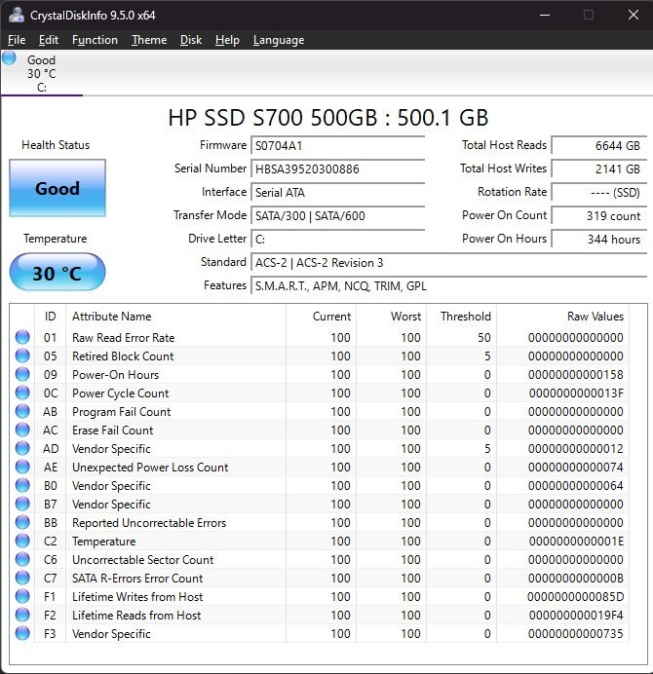Click the 30 °C temperature button
653x674 pixels.
point(58,273)
